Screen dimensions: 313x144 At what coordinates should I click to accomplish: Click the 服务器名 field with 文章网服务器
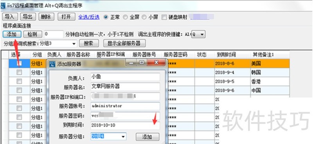125,87
